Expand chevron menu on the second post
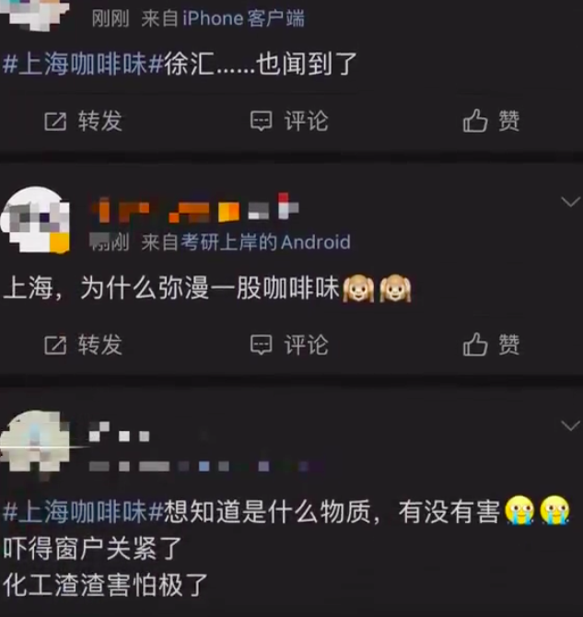 (x=570, y=202)
